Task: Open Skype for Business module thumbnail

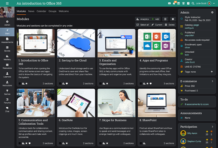Action: click(116, 103)
